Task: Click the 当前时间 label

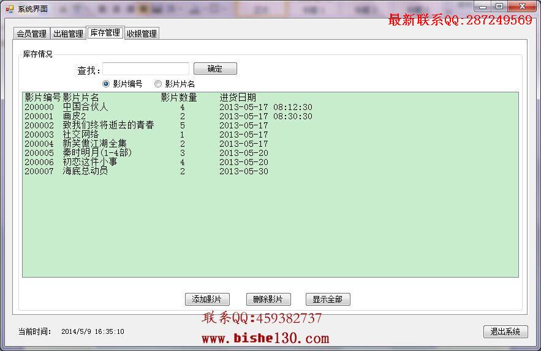Action: point(34,331)
